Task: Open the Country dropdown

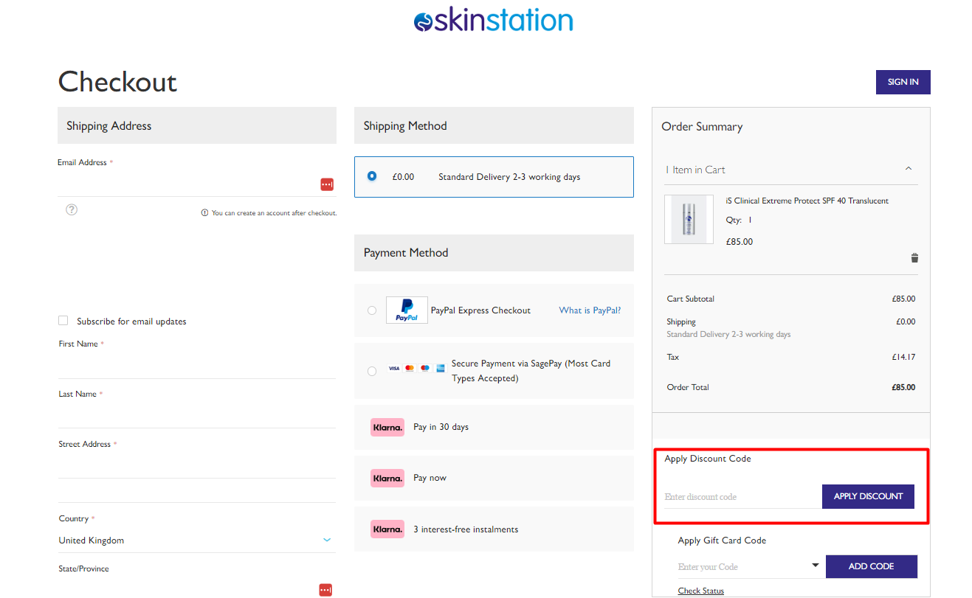Action: click(196, 540)
